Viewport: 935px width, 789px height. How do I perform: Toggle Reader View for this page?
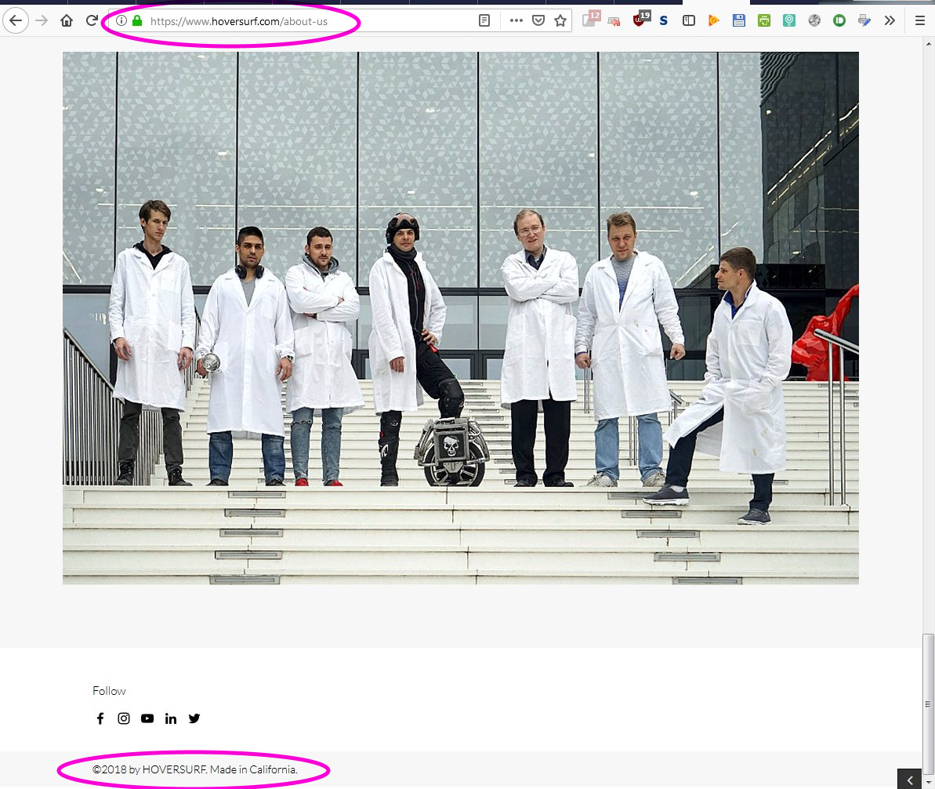(x=484, y=21)
